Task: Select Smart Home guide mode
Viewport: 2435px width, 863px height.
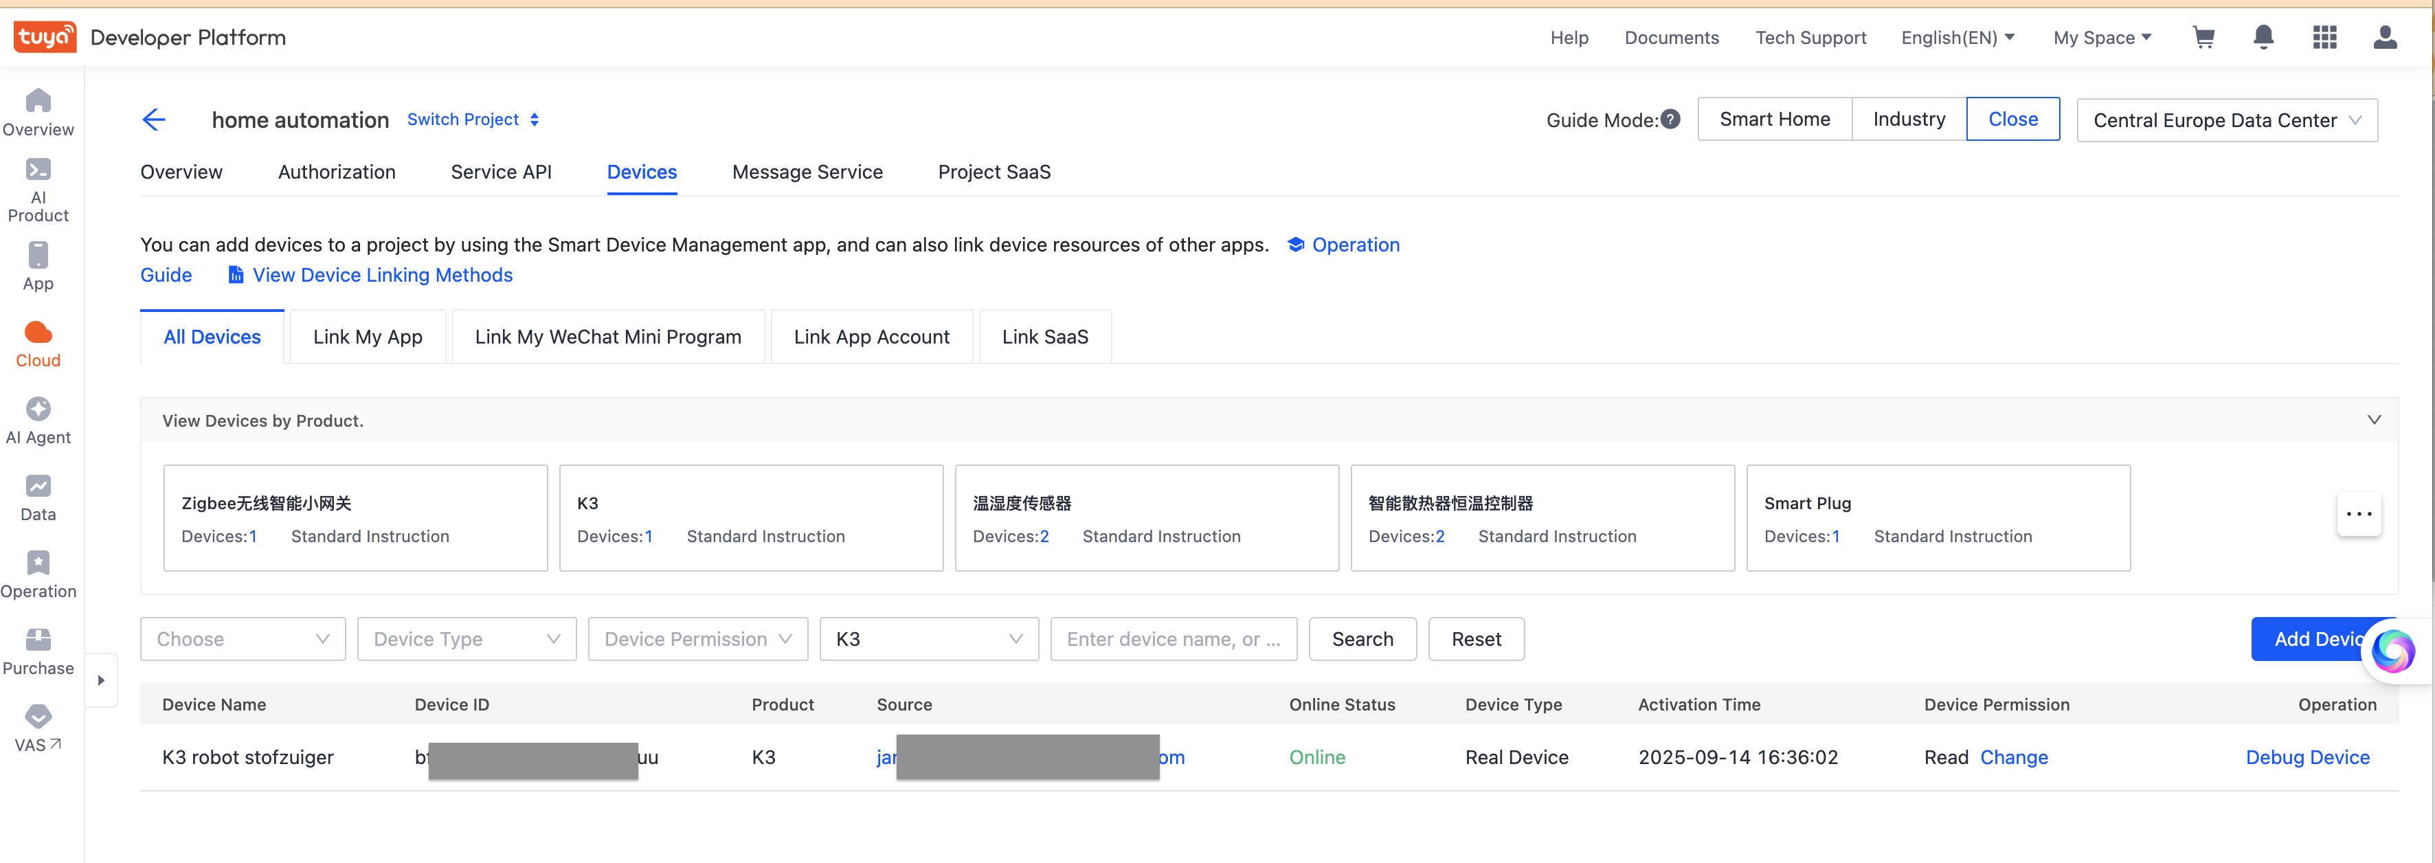Action: [x=1774, y=119]
